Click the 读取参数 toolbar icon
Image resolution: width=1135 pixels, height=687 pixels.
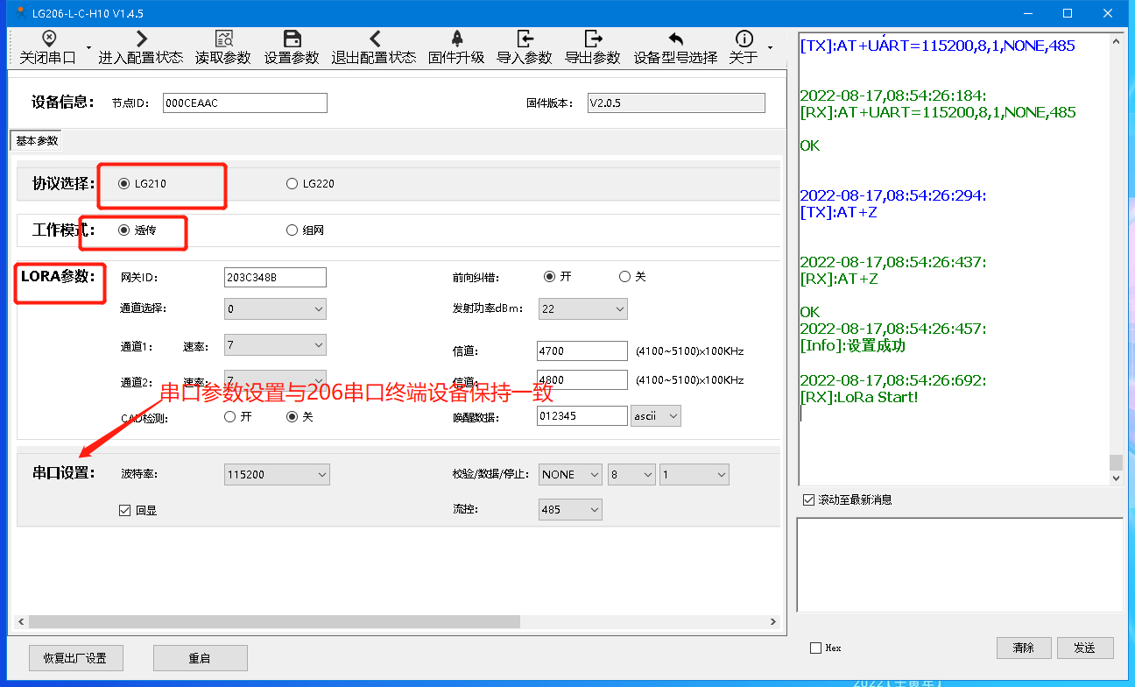pyautogui.click(x=223, y=39)
